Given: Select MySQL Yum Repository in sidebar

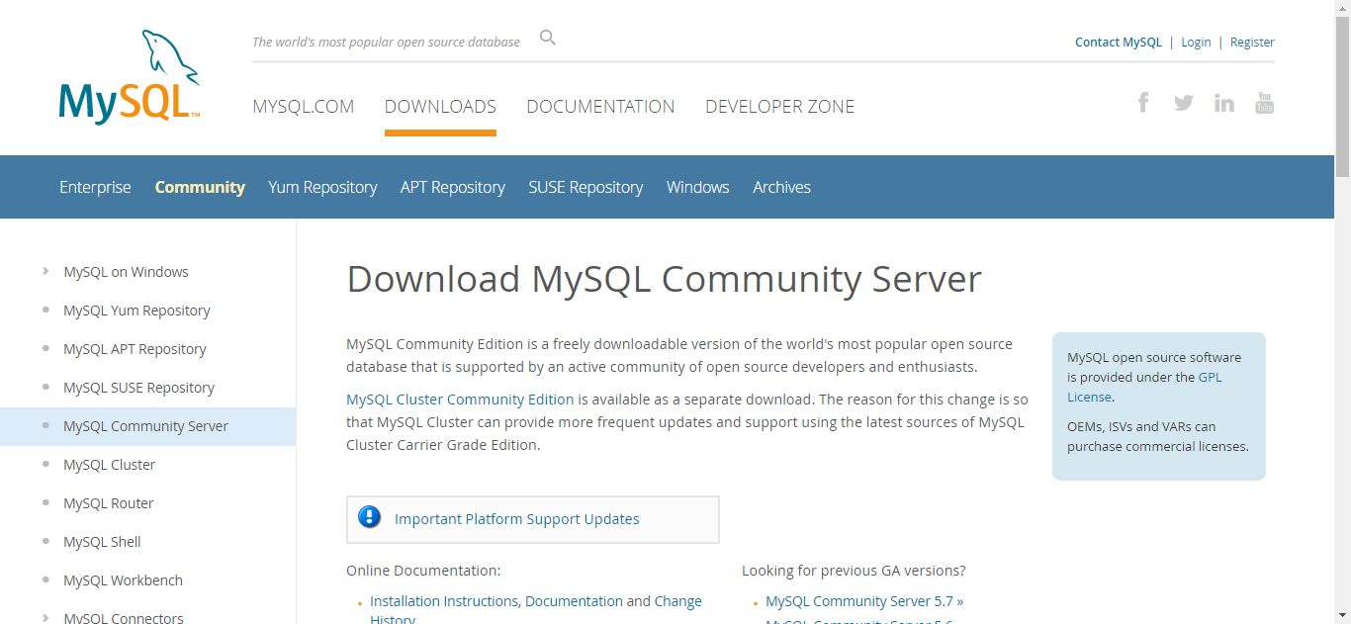Looking at the screenshot, I should (x=136, y=311).
